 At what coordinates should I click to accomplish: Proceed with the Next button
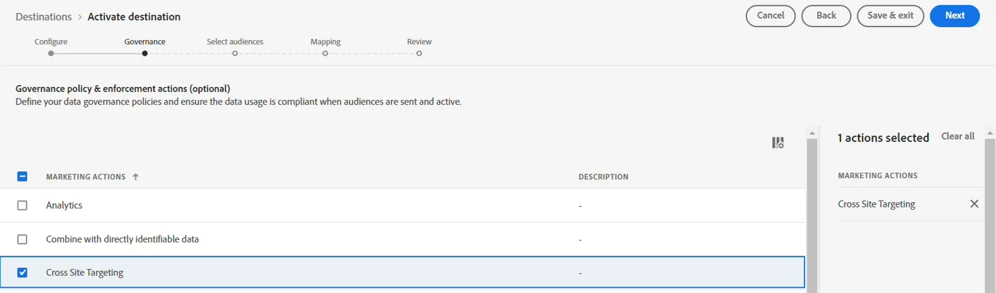pos(954,16)
